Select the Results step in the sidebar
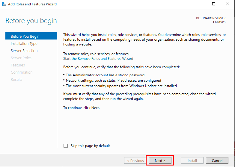 click(16, 80)
